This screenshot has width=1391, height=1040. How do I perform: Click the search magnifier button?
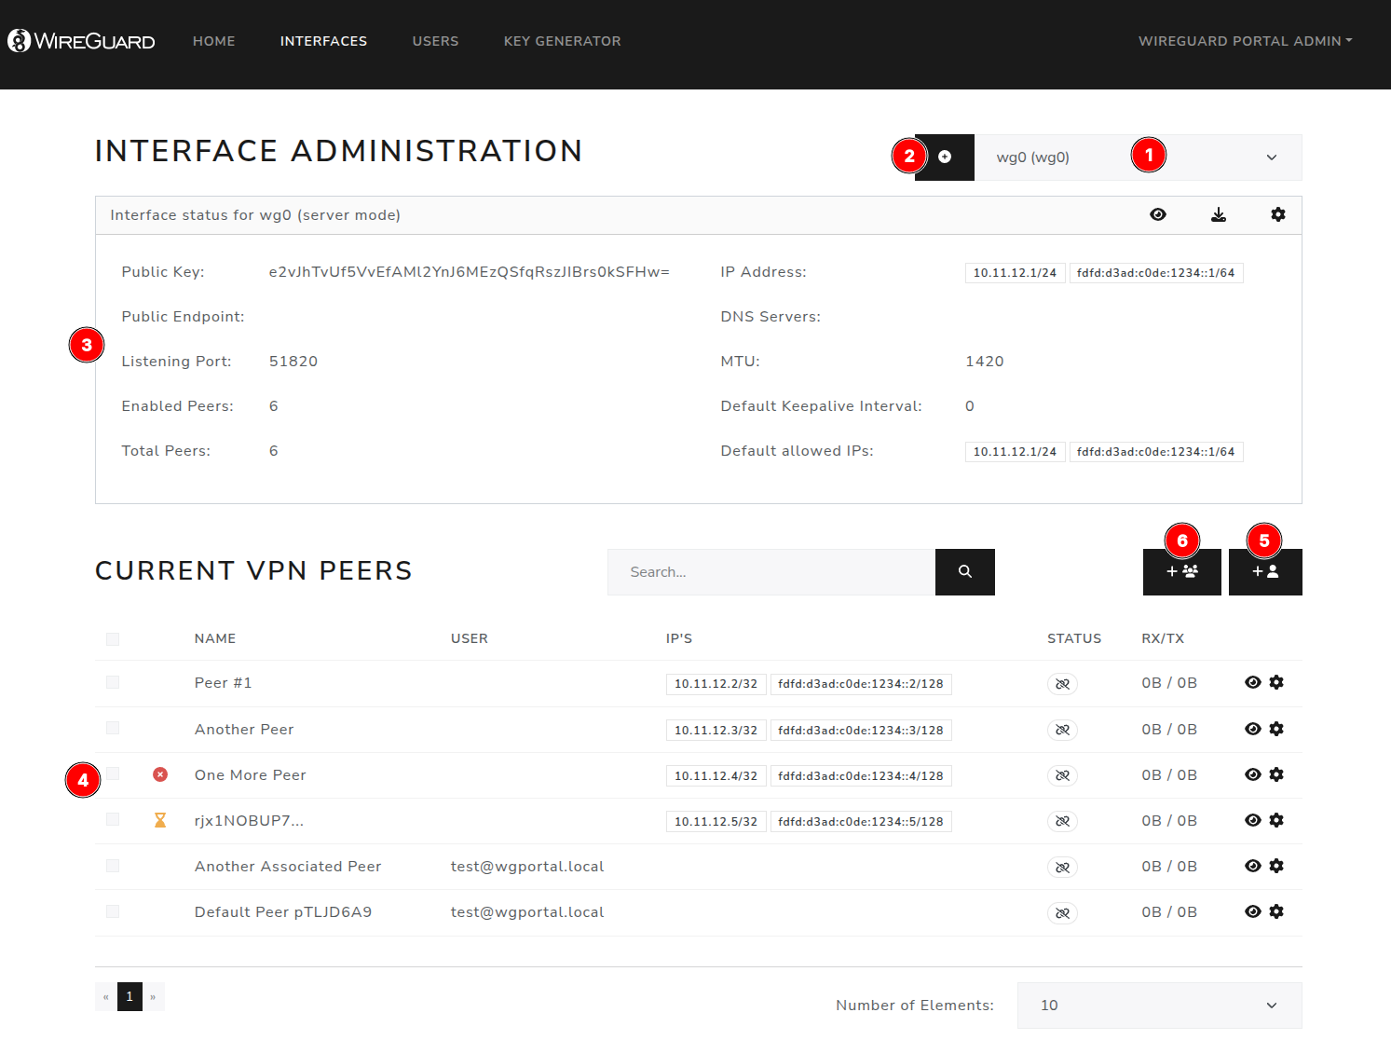coord(964,571)
